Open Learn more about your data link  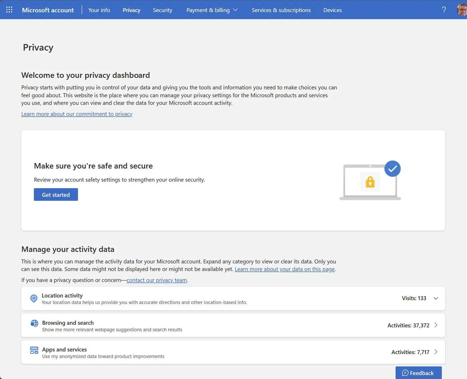285,269
